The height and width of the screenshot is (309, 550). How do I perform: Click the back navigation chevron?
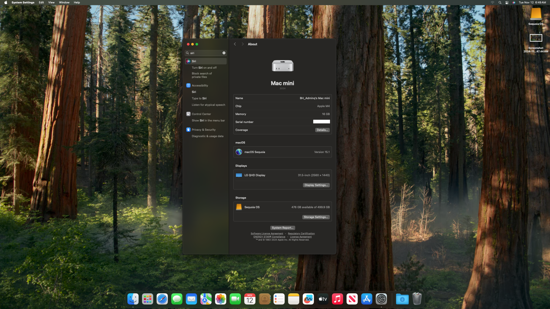coord(235,44)
